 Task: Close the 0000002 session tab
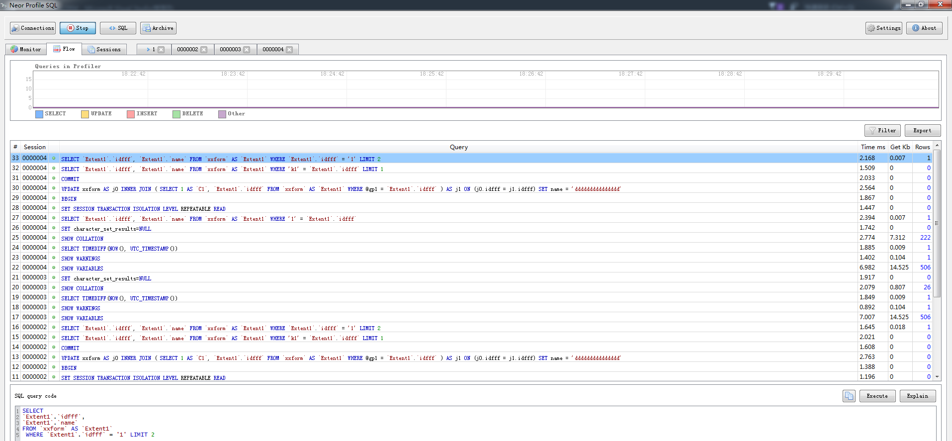[x=204, y=50]
